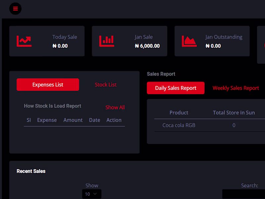Click the Action column header

(x=114, y=120)
